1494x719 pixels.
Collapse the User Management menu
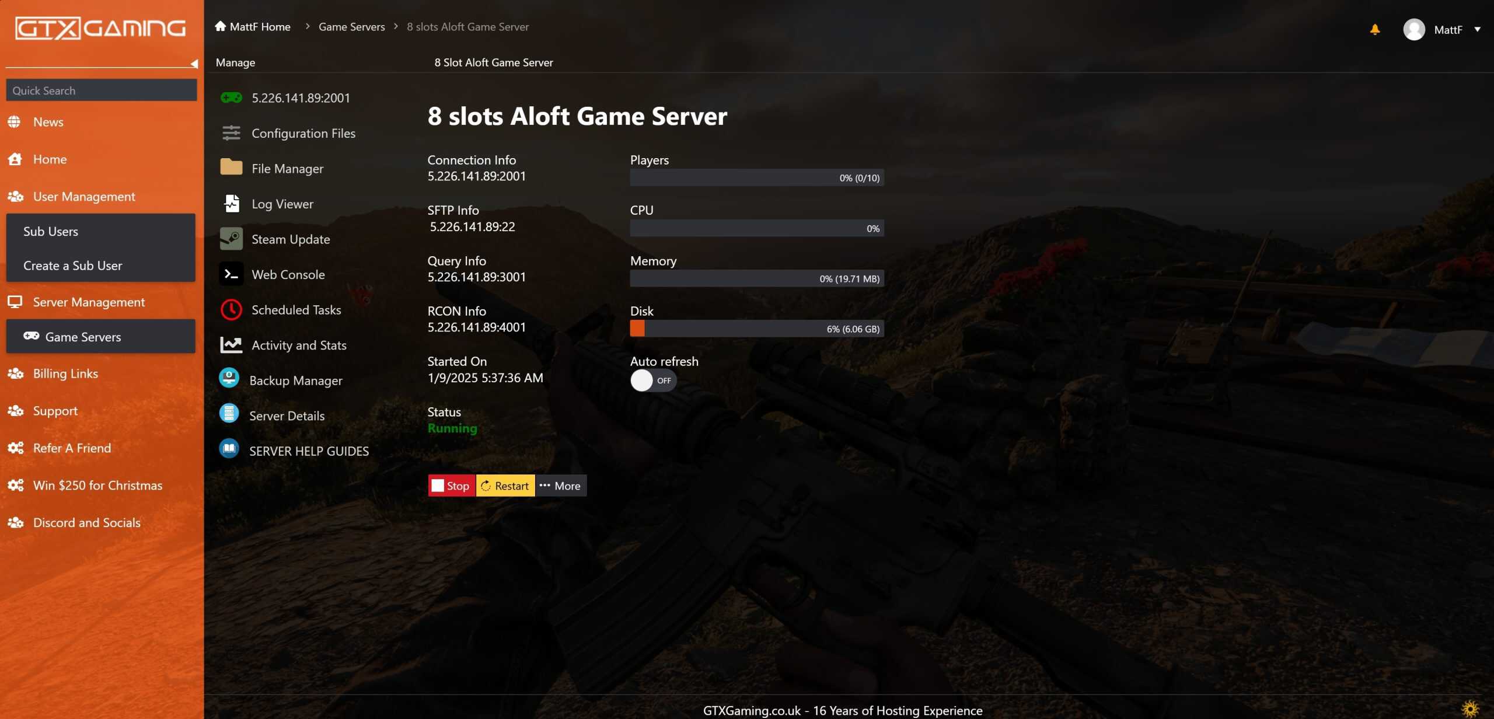[83, 197]
